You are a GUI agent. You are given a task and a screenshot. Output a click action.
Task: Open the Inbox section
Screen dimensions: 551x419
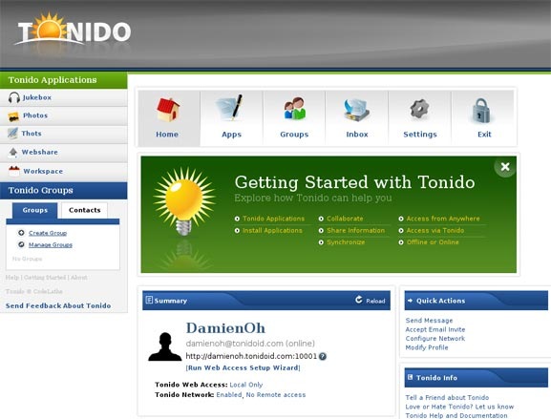coord(357,118)
